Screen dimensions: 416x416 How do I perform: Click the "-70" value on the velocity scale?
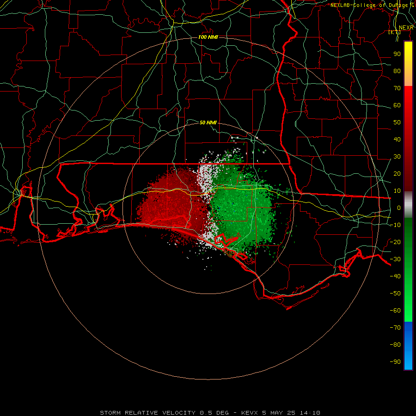pyautogui.click(x=395, y=328)
